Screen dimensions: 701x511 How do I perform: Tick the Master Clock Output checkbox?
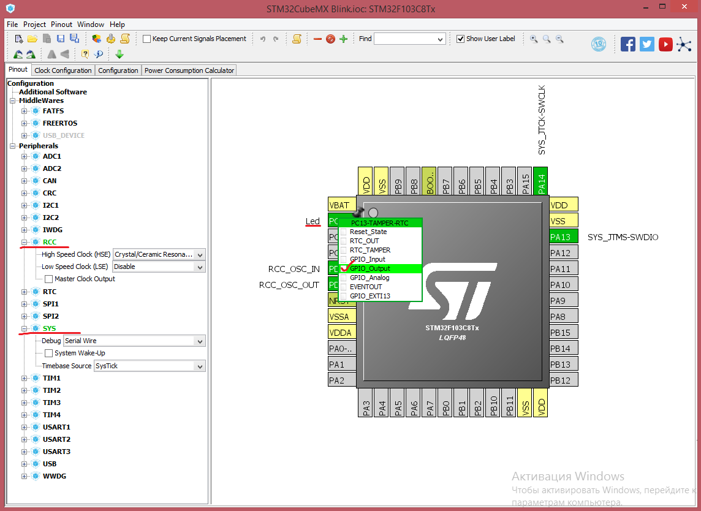coord(49,279)
